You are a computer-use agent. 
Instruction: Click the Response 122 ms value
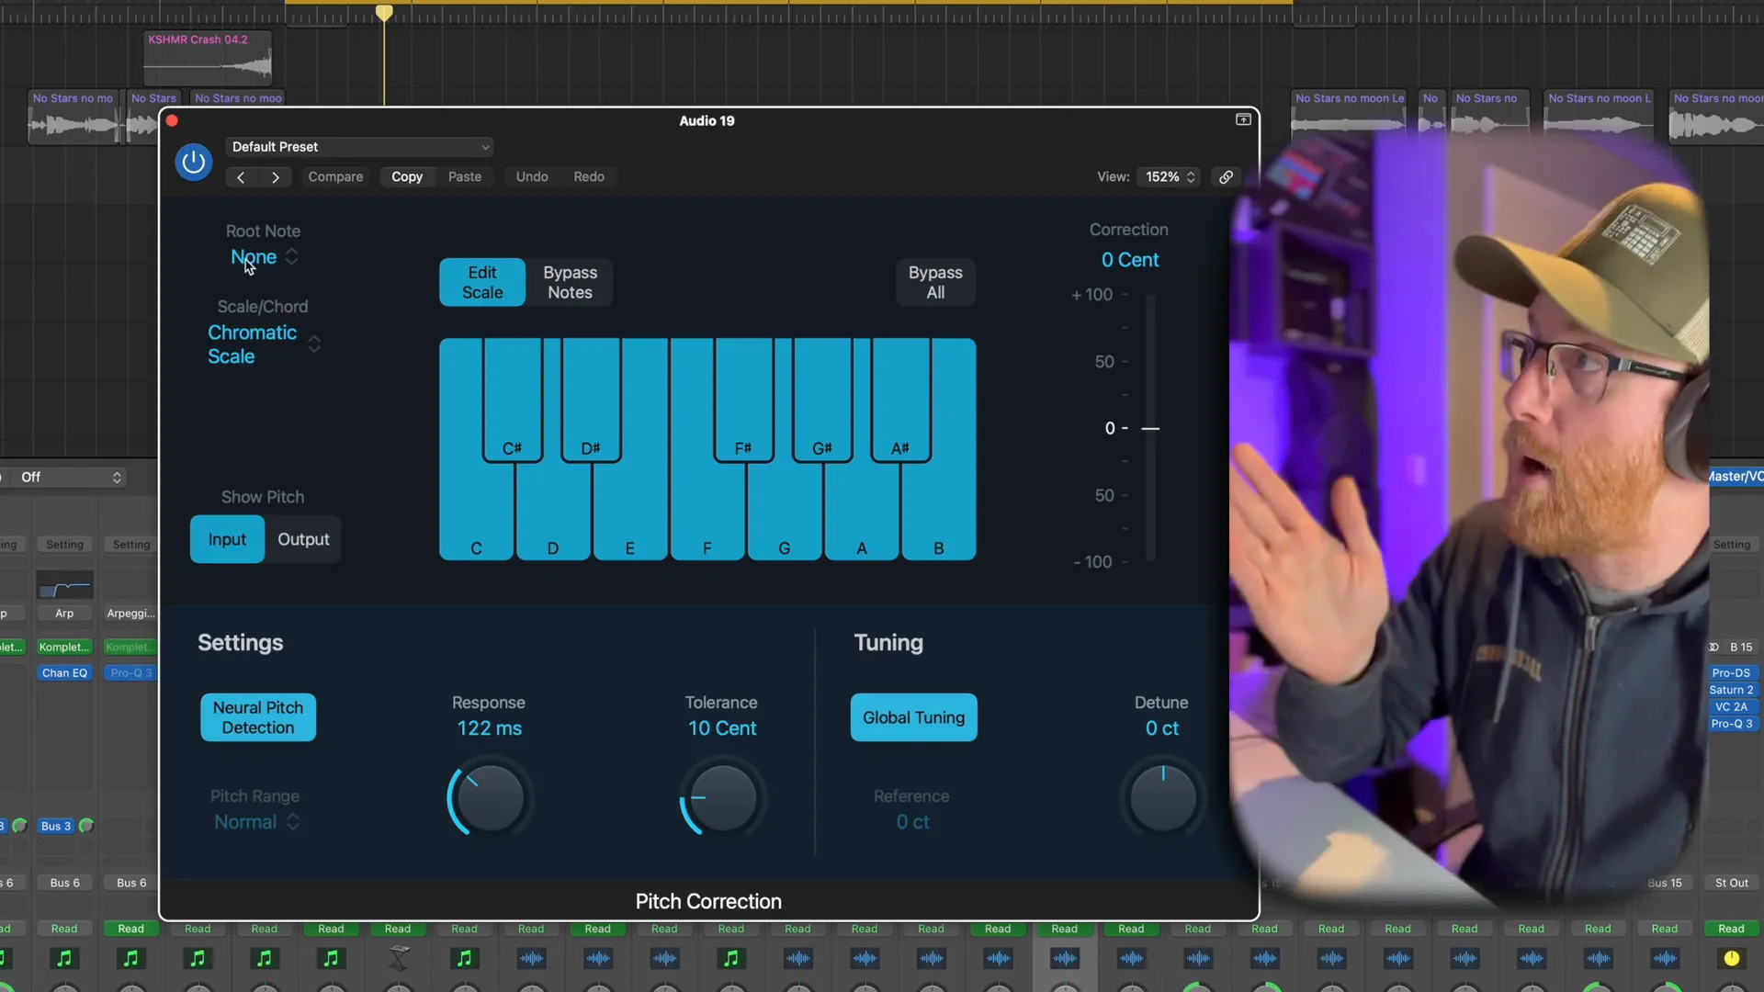489,728
